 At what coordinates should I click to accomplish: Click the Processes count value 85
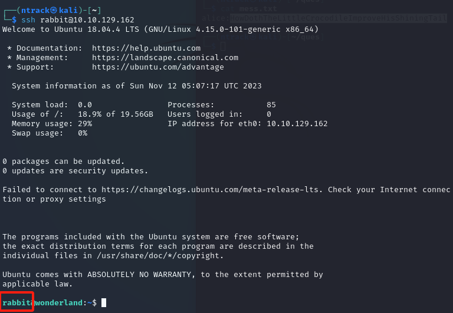pyautogui.click(x=271, y=105)
